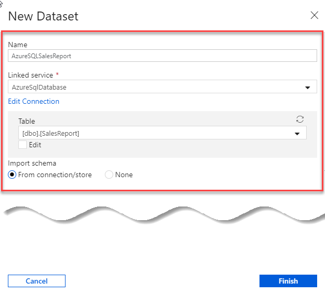Focus the Name field with AzureSQLSalesReport

[x=162, y=56]
